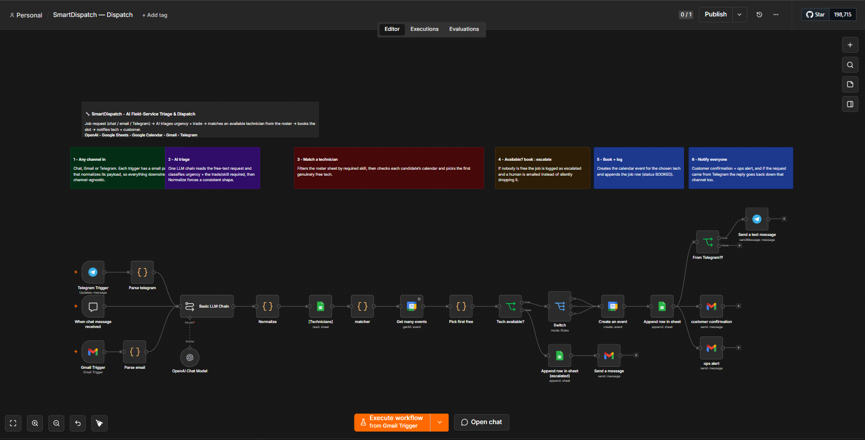865x440 pixels.
Task: Open the customer confirmation Gmail node
Action: (x=711, y=307)
